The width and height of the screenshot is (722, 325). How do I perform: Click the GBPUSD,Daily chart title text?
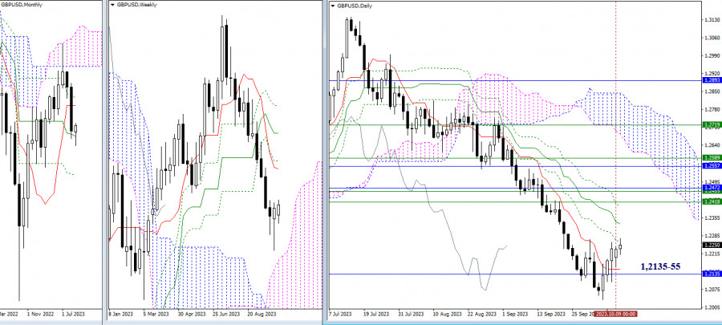tap(355, 5)
